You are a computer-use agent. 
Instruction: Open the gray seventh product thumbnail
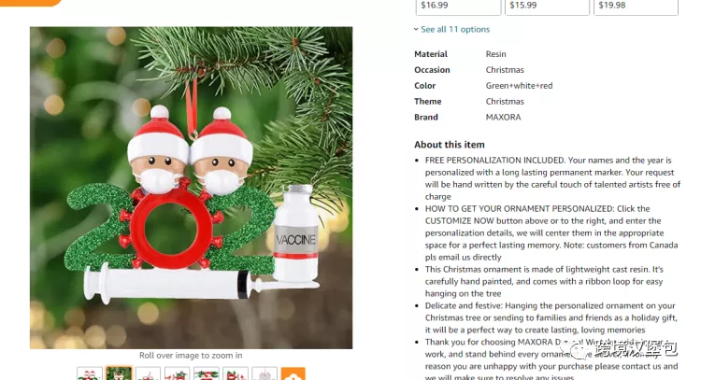tap(265, 373)
